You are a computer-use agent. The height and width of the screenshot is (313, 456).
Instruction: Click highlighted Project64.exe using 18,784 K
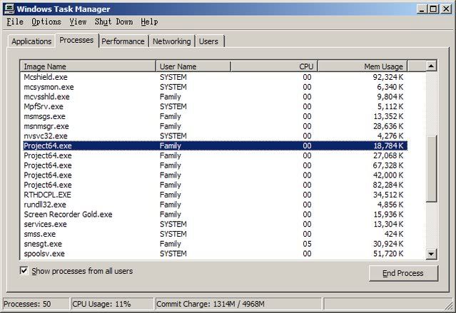(216, 145)
